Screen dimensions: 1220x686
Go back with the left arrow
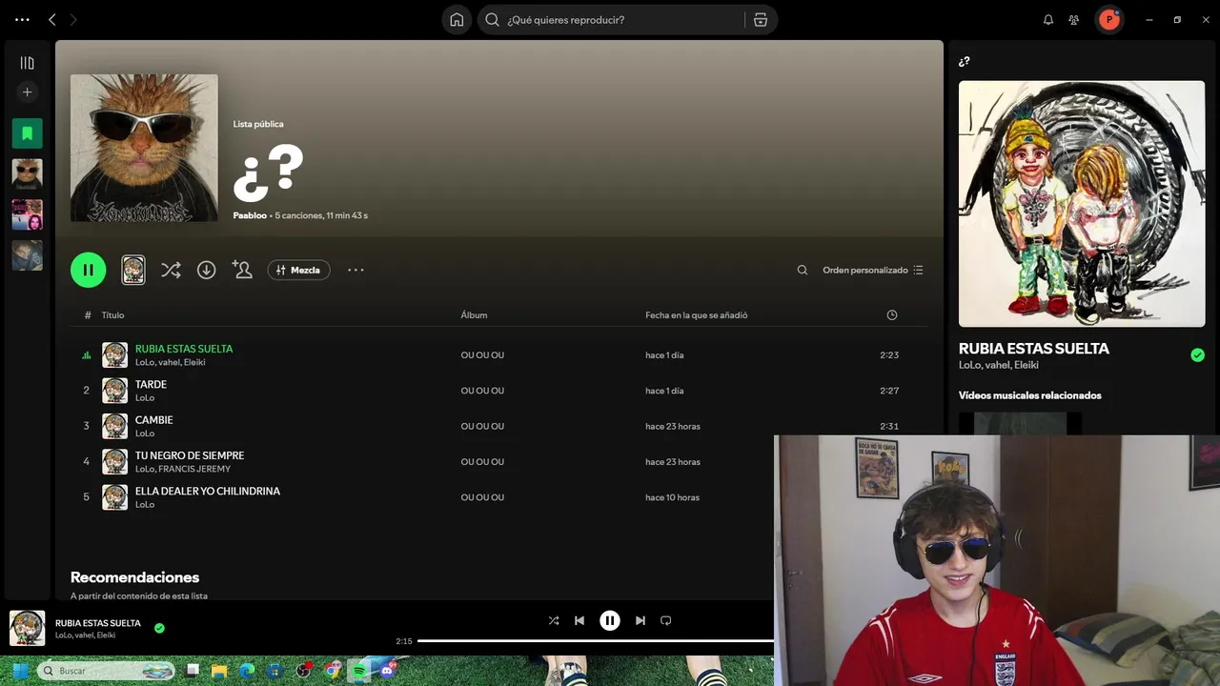(x=52, y=19)
